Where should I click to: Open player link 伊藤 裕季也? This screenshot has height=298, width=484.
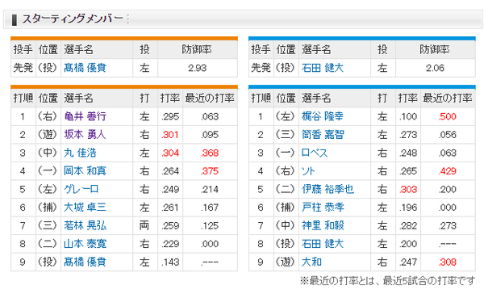(x=328, y=189)
